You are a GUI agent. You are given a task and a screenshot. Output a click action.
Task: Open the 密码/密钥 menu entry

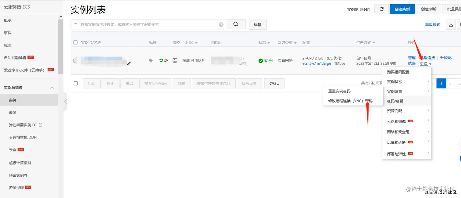407,101
